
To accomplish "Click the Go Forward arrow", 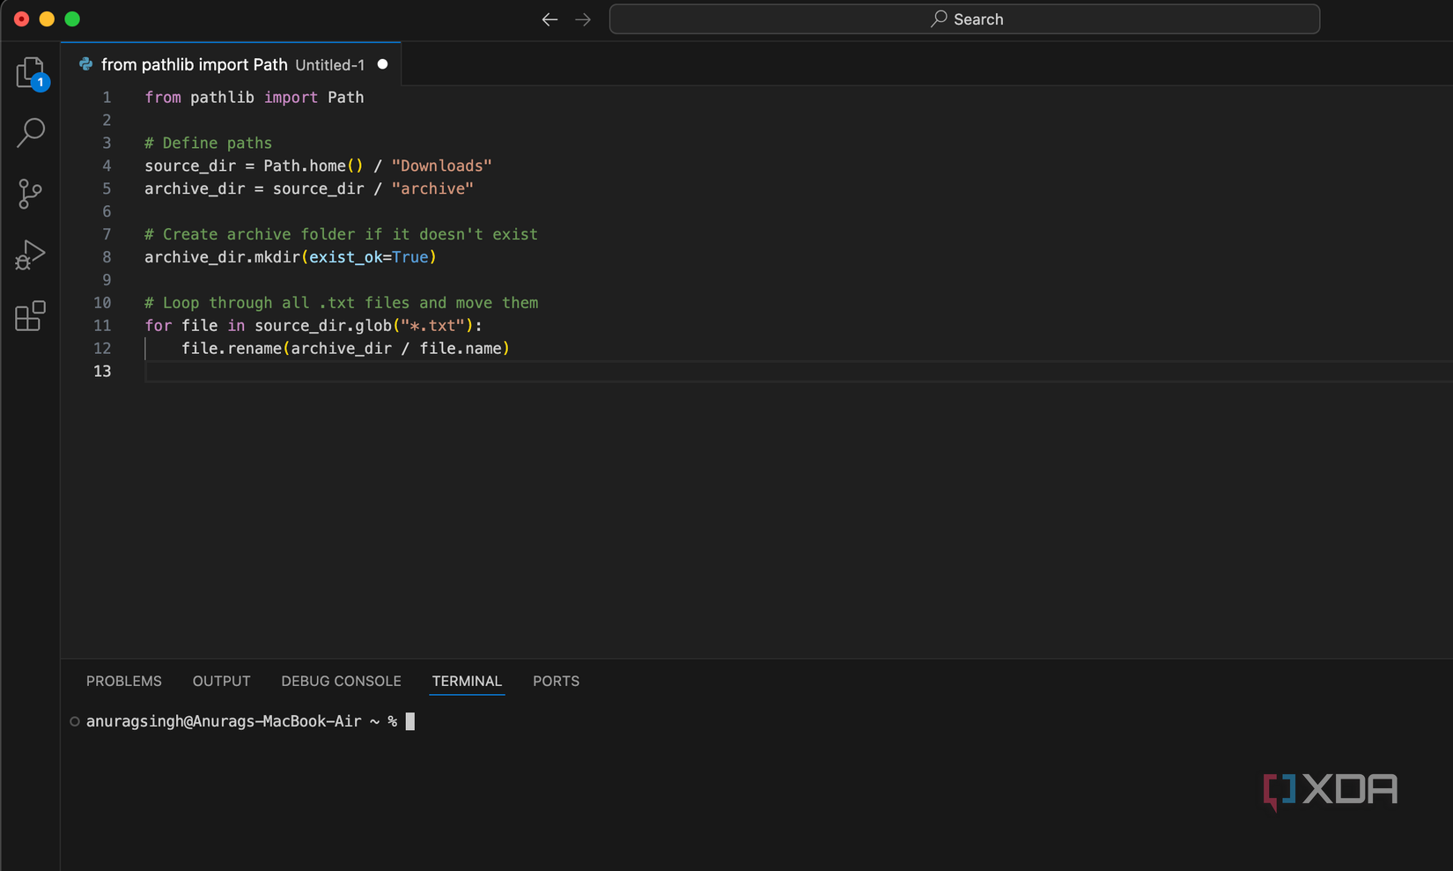I will coord(583,19).
